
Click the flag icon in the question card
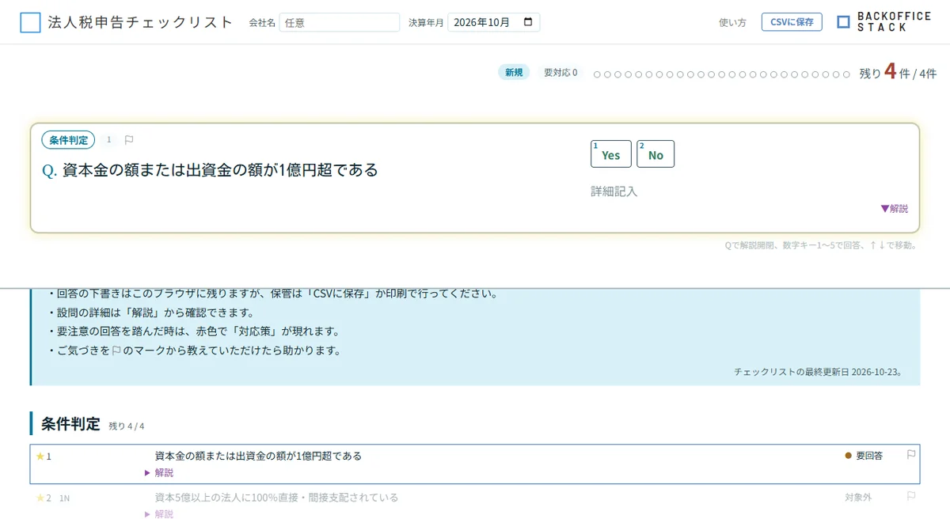tap(129, 140)
